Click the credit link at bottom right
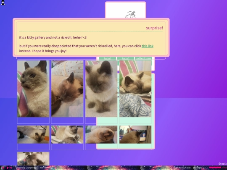Image resolution: width=227 pixels, height=170 pixels. click(x=223, y=164)
